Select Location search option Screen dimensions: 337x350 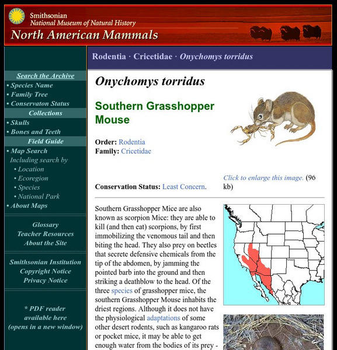coord(31,169)
